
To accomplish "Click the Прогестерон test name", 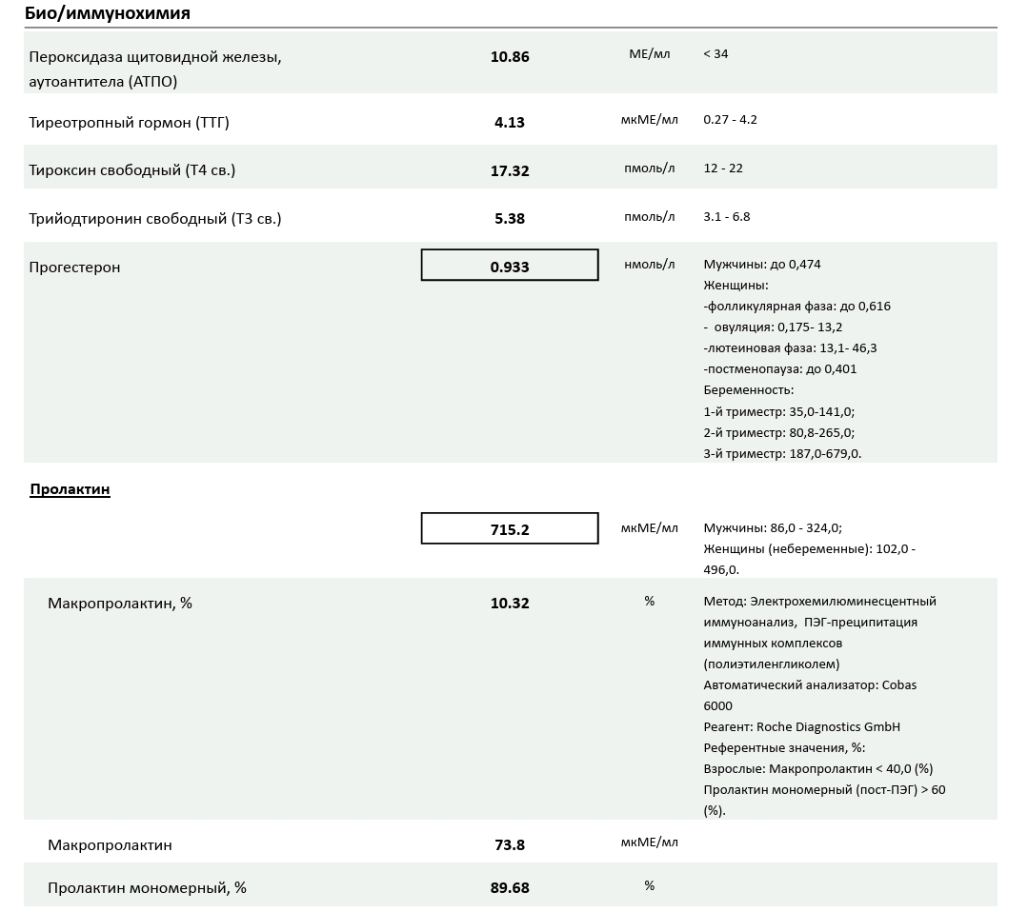I will 74,268.
